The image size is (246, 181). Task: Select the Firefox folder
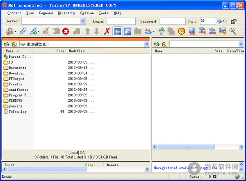13,84
